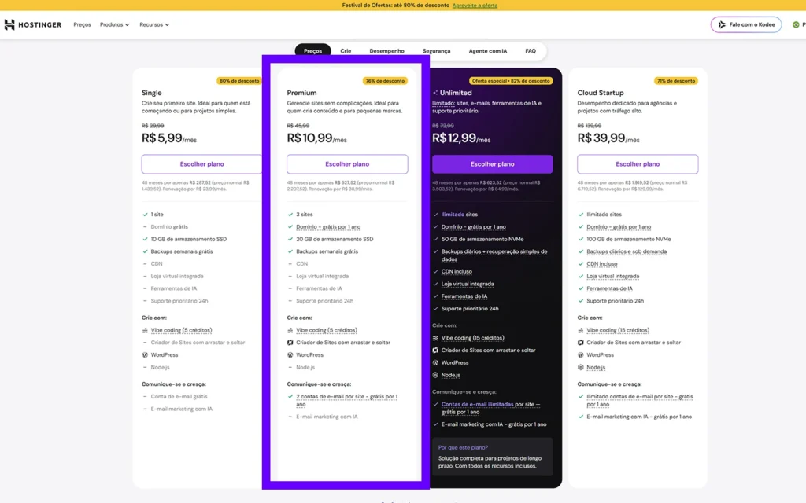This screenshot has width=806, height=503.
Task: Open Preços in the top navigation
Action: point(82,24)
